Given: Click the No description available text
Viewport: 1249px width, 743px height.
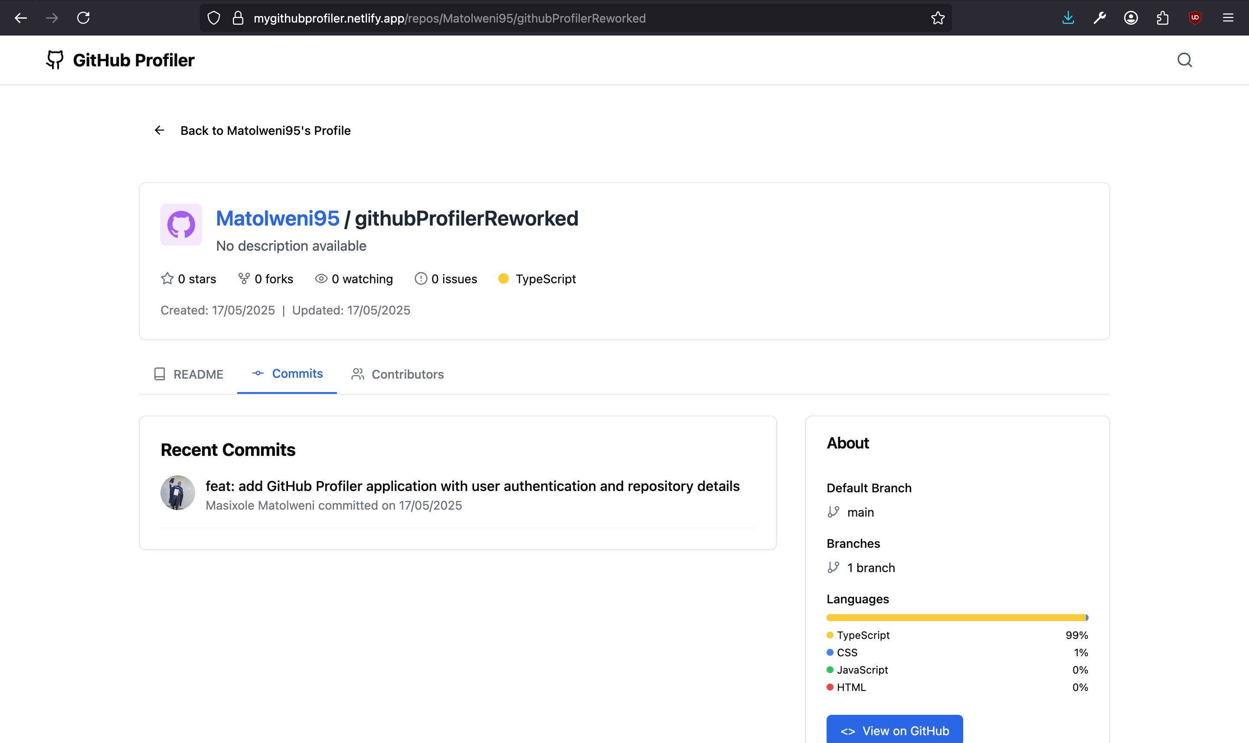Looking at the screenshot, I should click(x=291, y=246).
